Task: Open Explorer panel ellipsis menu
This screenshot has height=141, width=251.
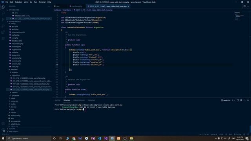Action: point(49,6)
